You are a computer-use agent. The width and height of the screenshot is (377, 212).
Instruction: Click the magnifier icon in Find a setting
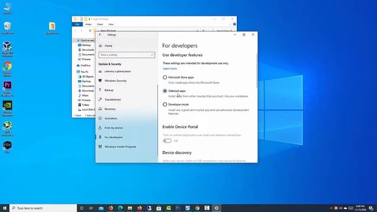click(152, 55)
